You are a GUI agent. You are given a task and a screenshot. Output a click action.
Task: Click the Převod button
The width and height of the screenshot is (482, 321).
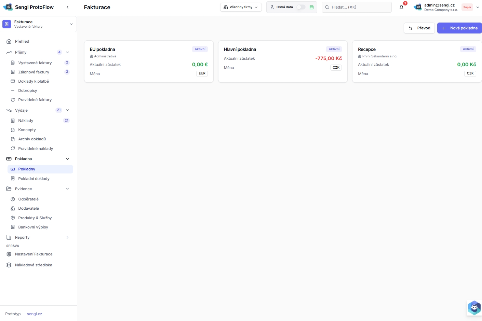[419, 28]
